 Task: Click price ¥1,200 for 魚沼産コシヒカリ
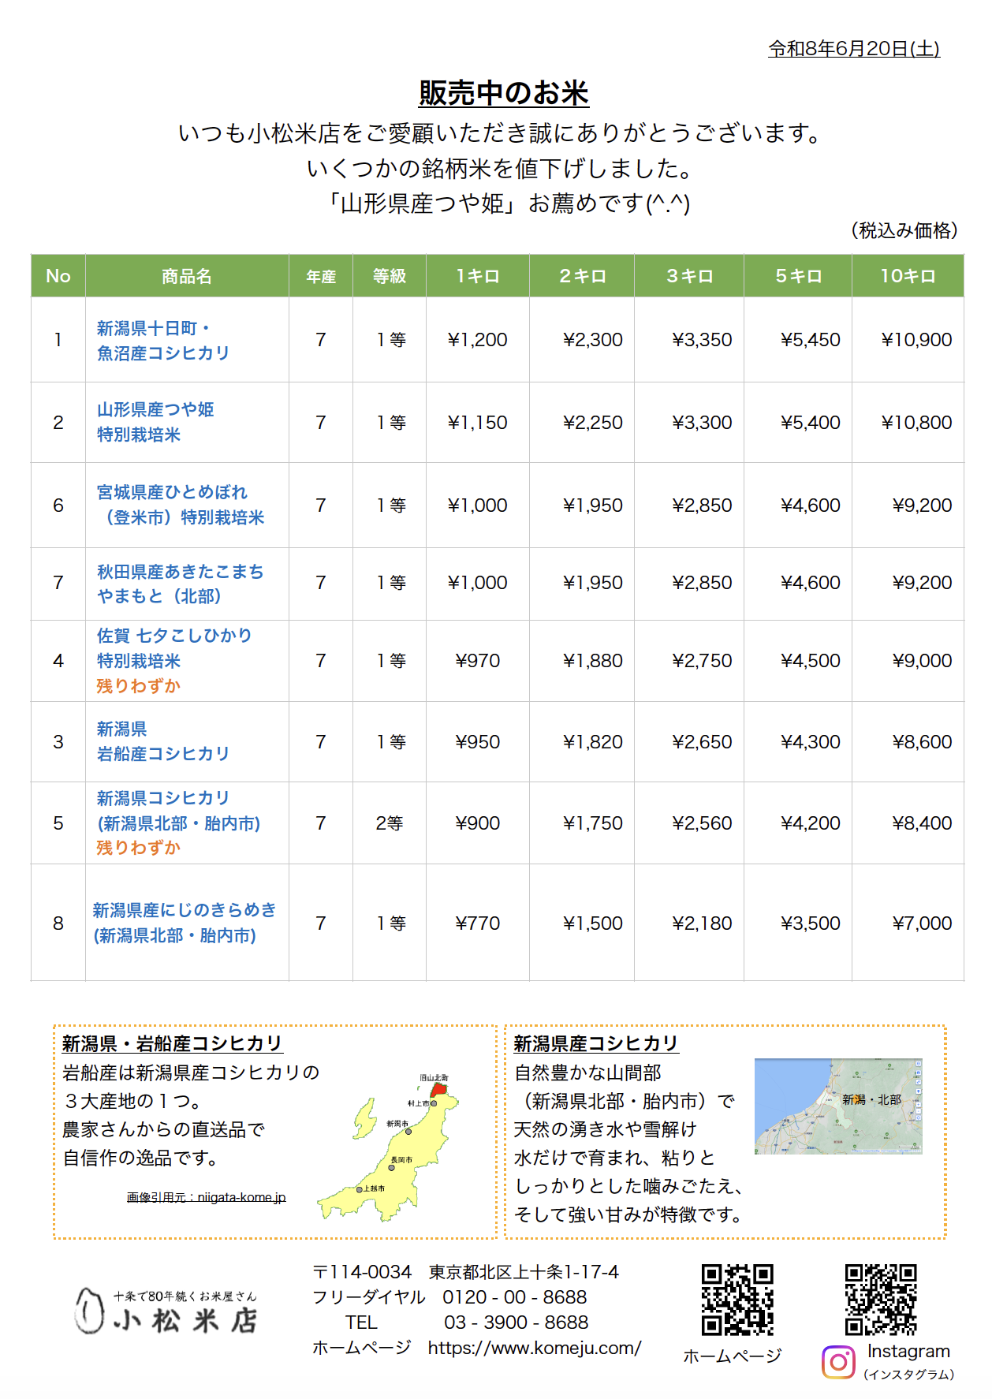478,340
